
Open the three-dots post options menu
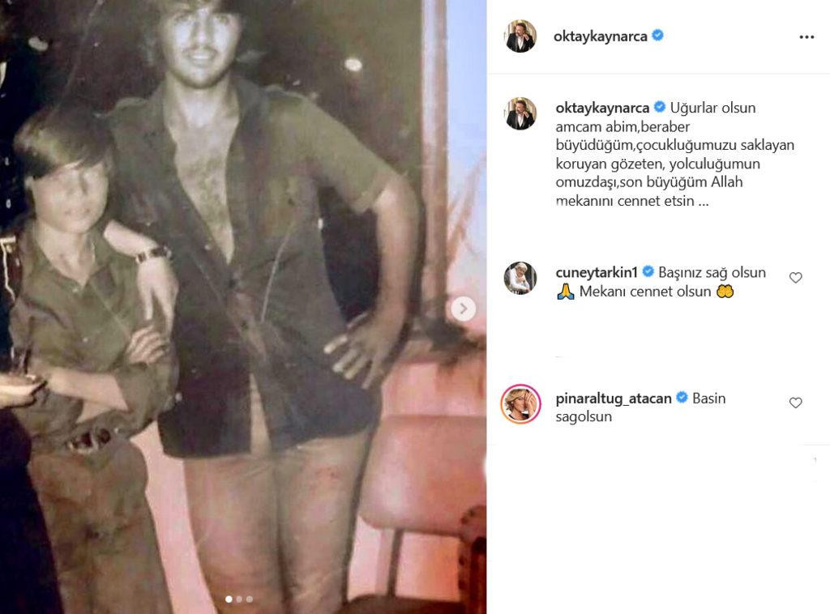tap(806, 37)
